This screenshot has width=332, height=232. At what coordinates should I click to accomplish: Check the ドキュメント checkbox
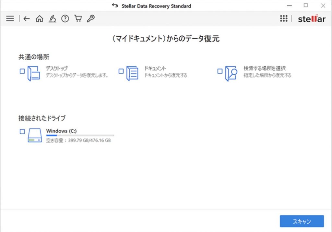[x=121, y=71]
